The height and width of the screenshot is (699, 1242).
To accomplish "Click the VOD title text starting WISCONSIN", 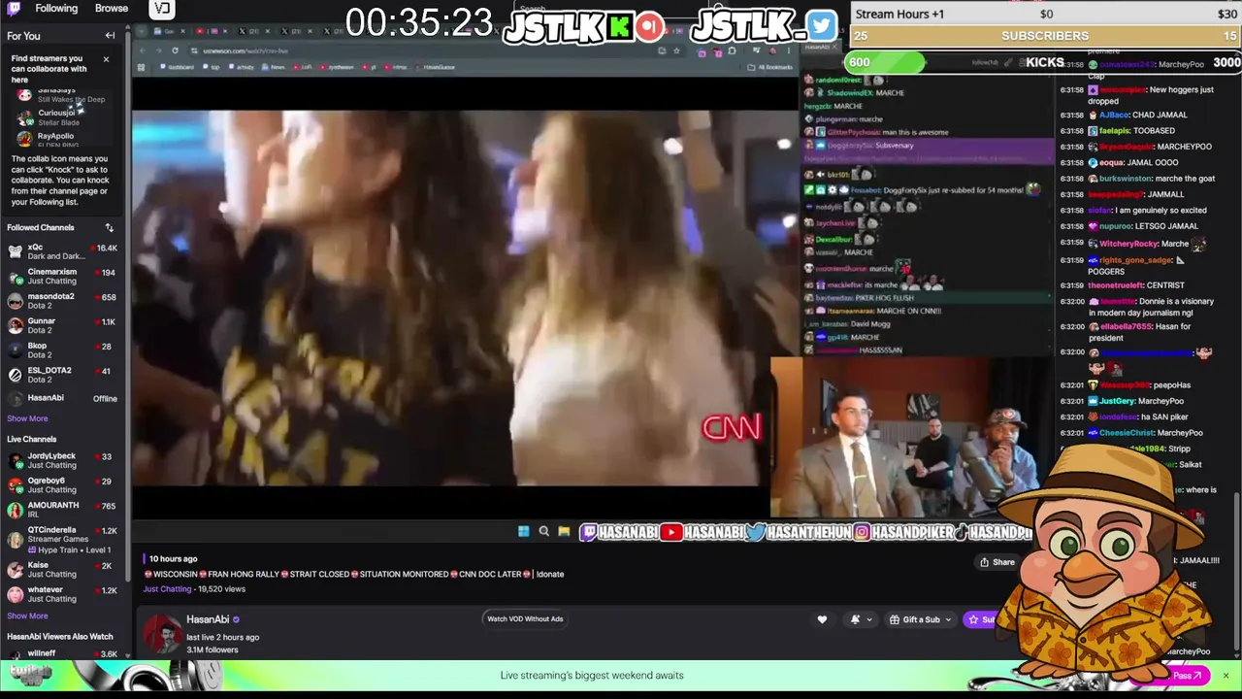I will 354,574.
